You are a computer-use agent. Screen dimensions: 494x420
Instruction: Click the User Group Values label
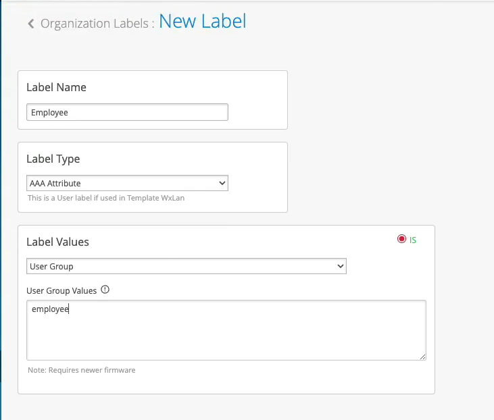tap(61, 290)
